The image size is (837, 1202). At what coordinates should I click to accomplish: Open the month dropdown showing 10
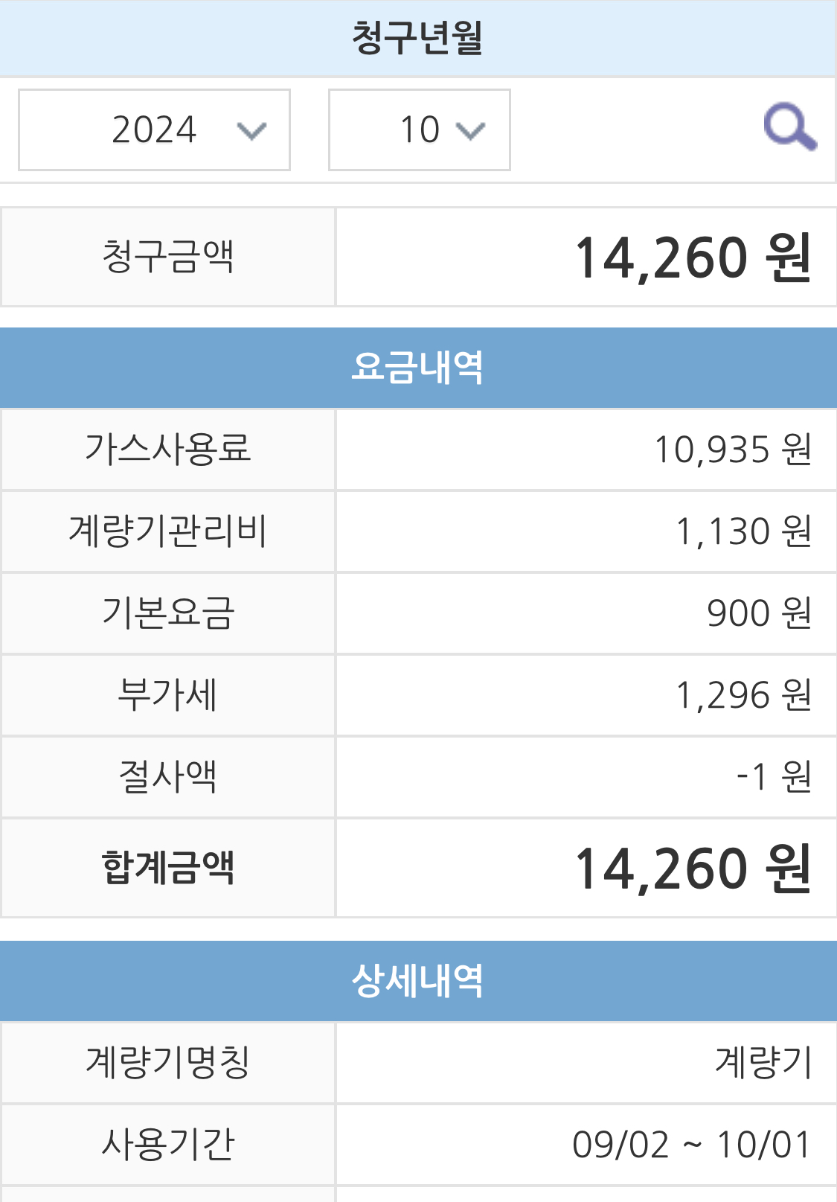419,130
